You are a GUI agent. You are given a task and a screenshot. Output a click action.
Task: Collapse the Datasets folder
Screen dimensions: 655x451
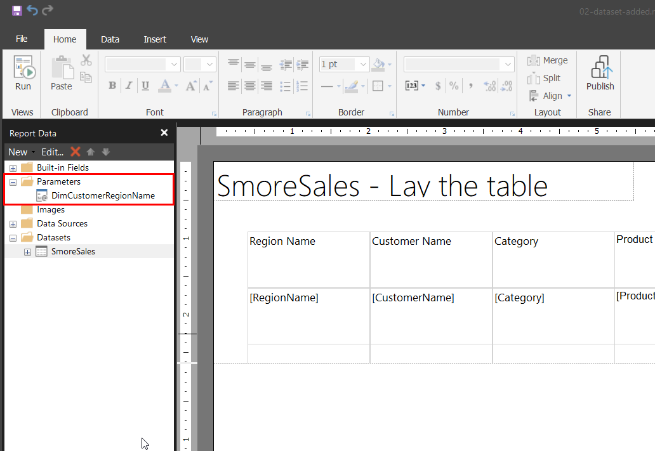point(13,238)
